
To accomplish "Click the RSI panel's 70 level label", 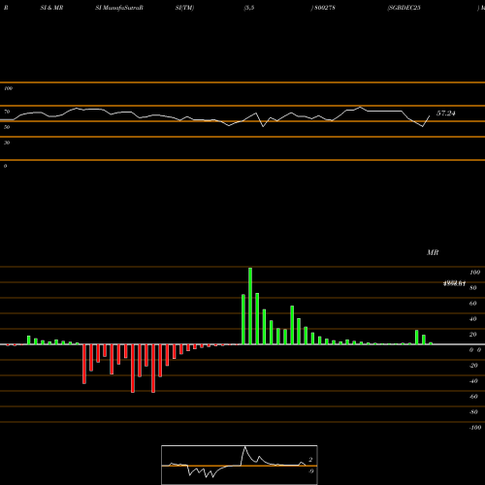I will click(7, 112).
